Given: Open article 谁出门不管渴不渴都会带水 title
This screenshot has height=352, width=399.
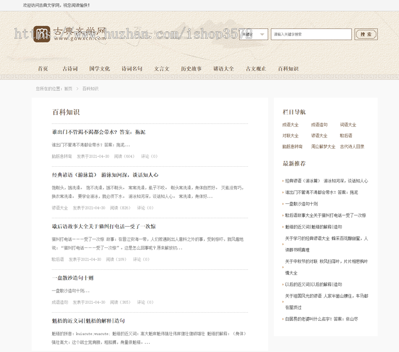Looking at the screenshot, I should pyautogui.click(x=99, y=132).
